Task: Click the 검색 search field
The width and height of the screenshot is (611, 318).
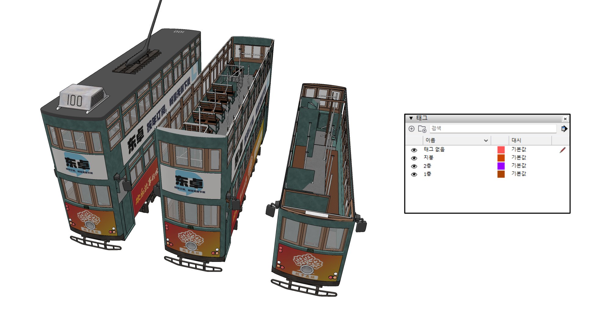Action: pos(492,128)
